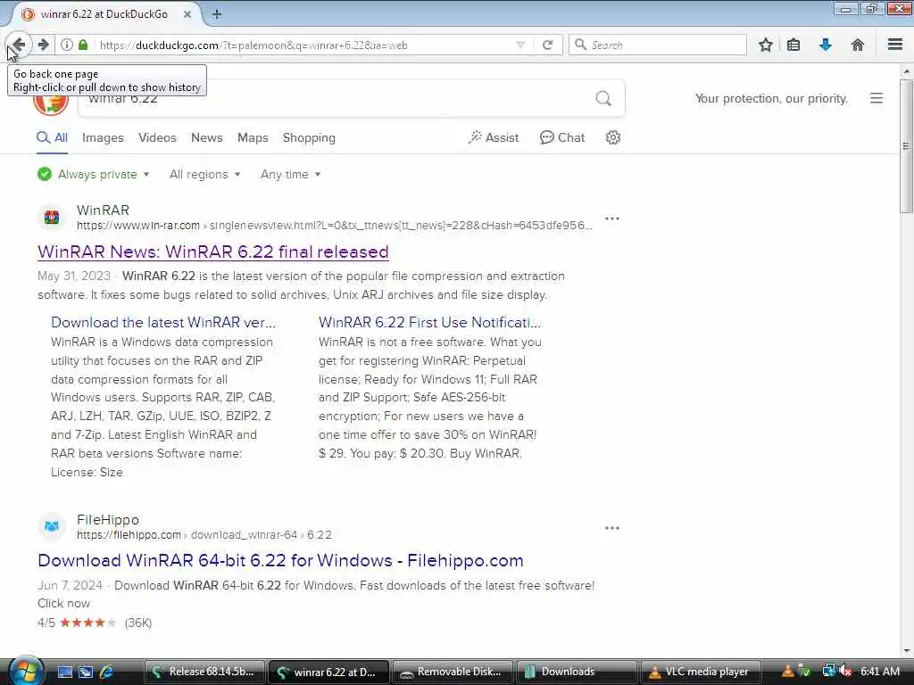Image resolution: width=914 pixels, height=685 pixels.
Task: Switch to the Images tab
Action: pyautogui.click(x=103, y=137)
